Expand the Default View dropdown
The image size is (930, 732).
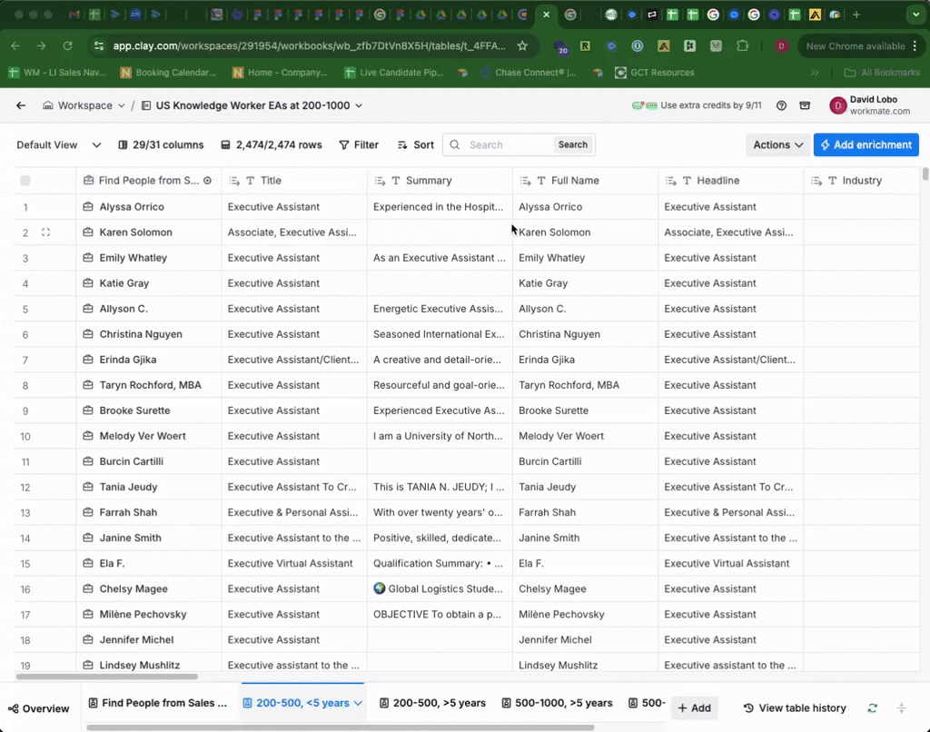click(x=59, y=144)
